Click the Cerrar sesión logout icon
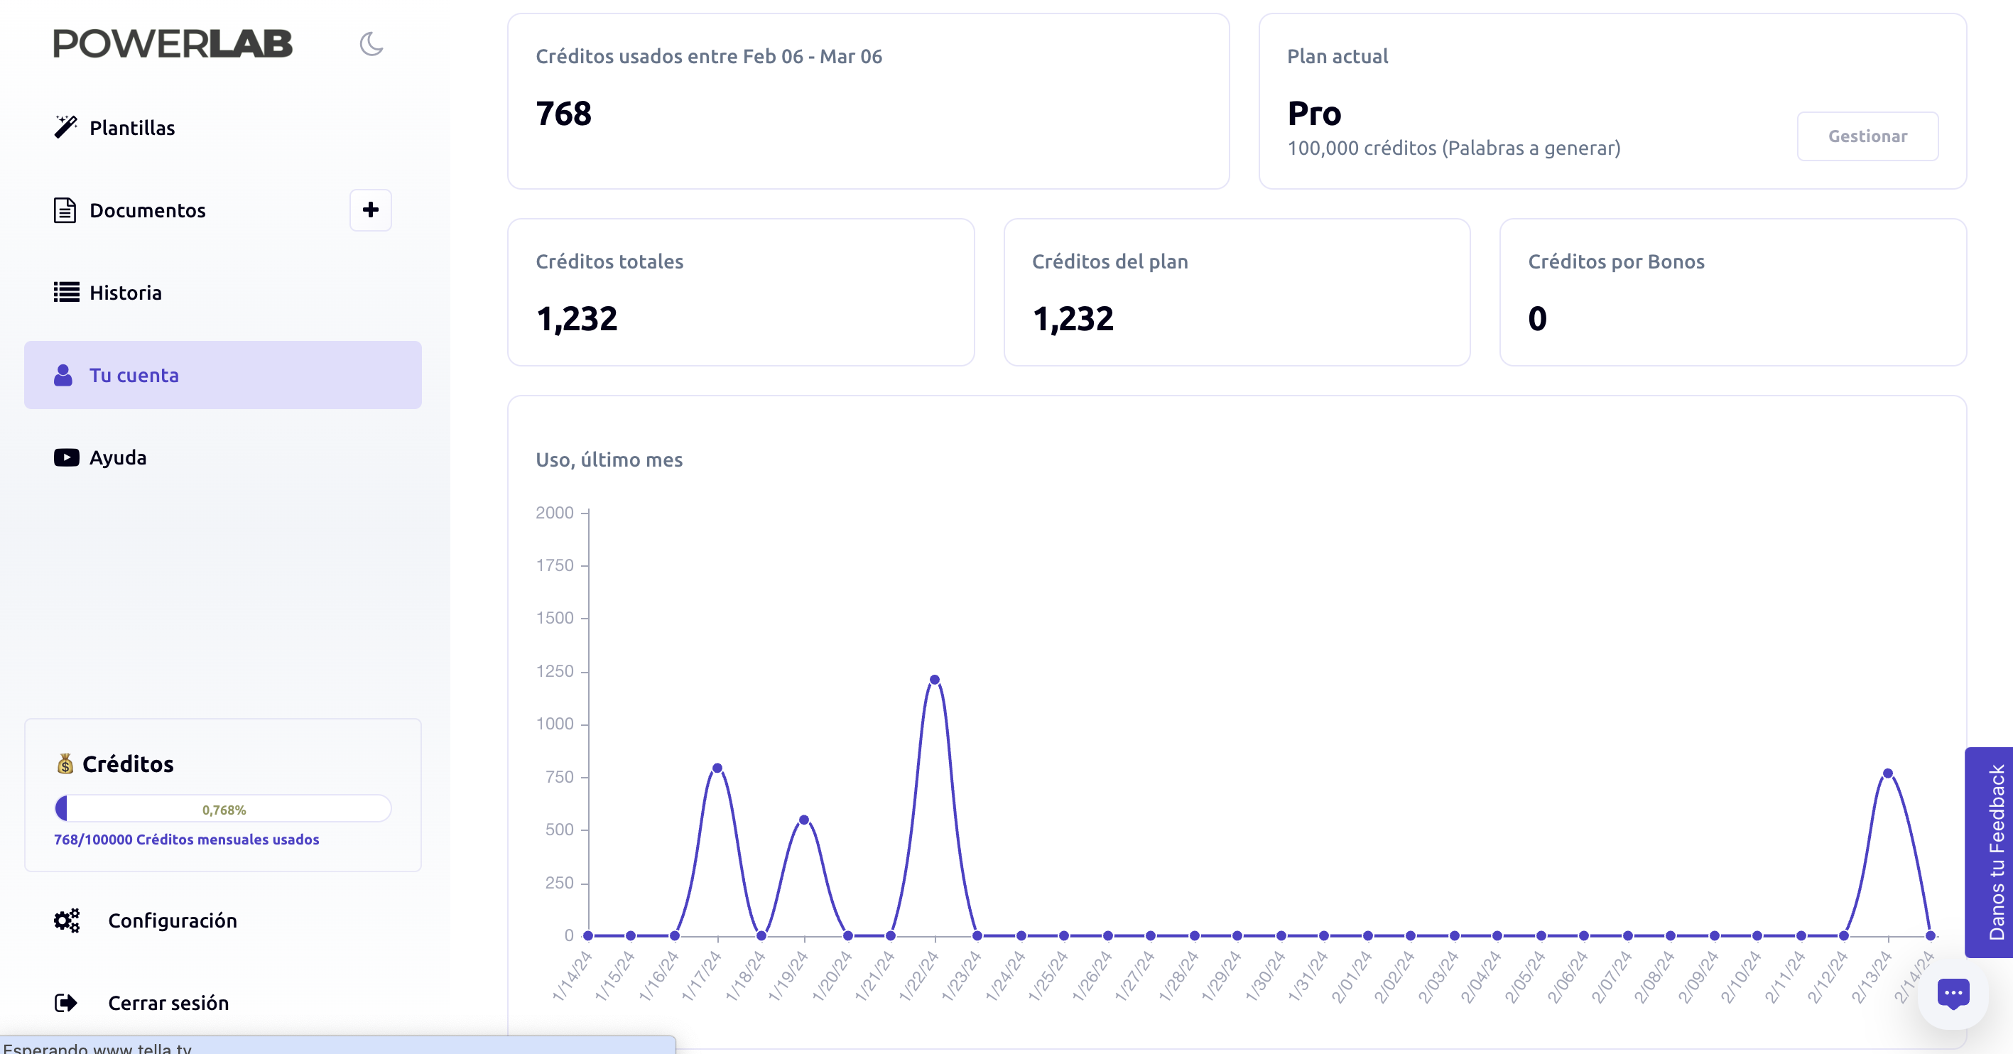The width and height of the screenshot is (2013, 1054). coord(67,1002)
